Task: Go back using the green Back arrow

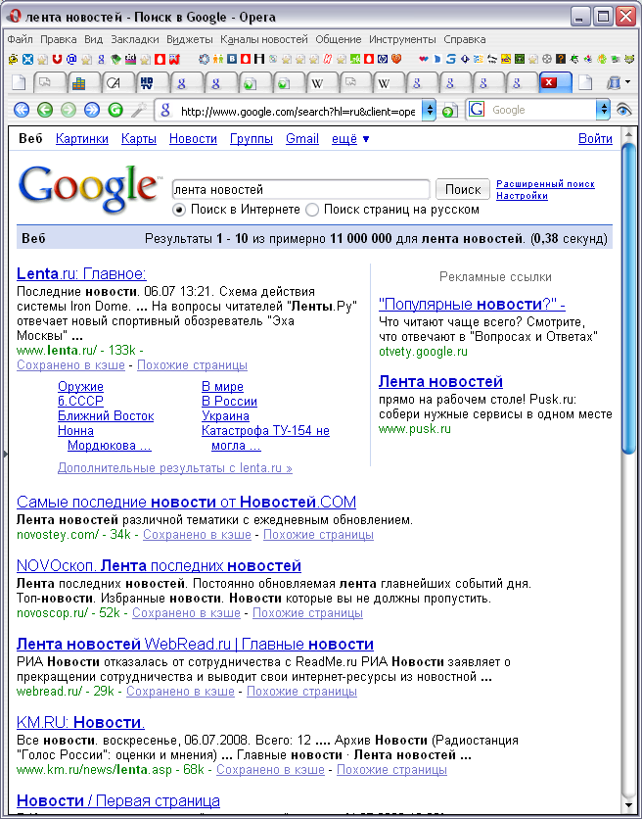Action: [x=45, y=110]
